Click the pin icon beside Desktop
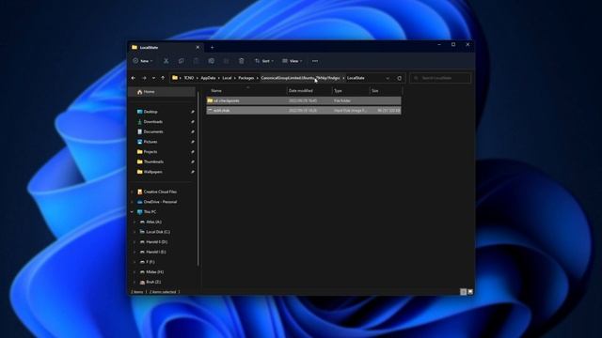602x338 pixels. [192, 112]
